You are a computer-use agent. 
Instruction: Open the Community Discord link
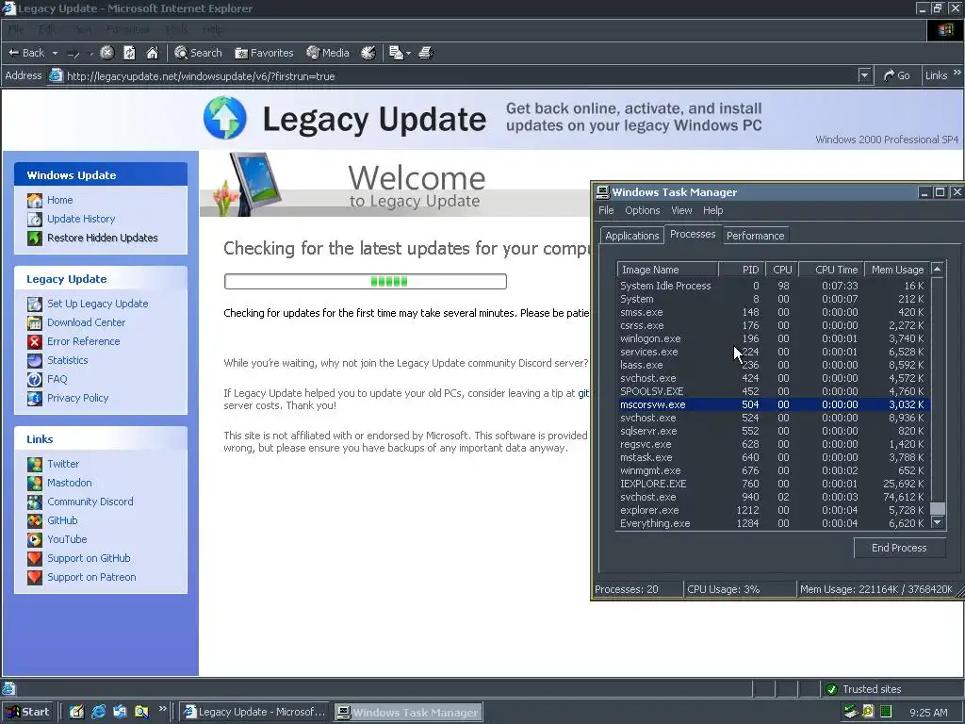pyautogui.click(x=90, y=502)
